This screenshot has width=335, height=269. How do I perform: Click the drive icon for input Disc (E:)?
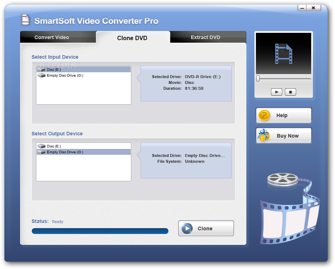(41, 69)
